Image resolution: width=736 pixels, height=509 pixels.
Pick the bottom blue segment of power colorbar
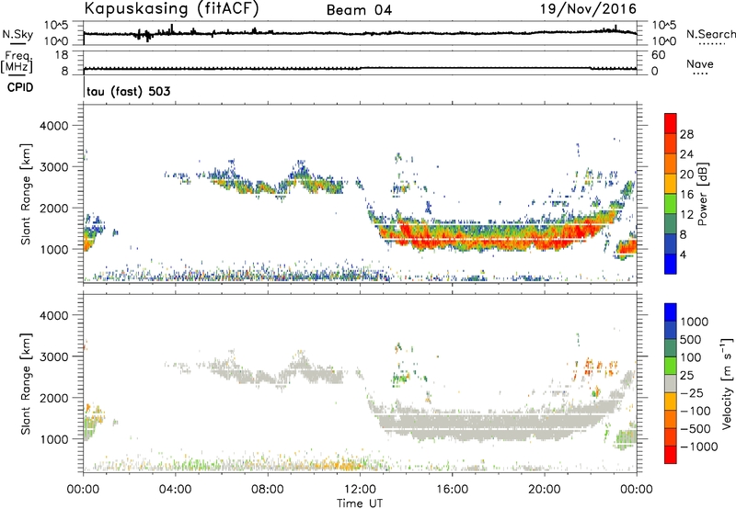point(671,264)
